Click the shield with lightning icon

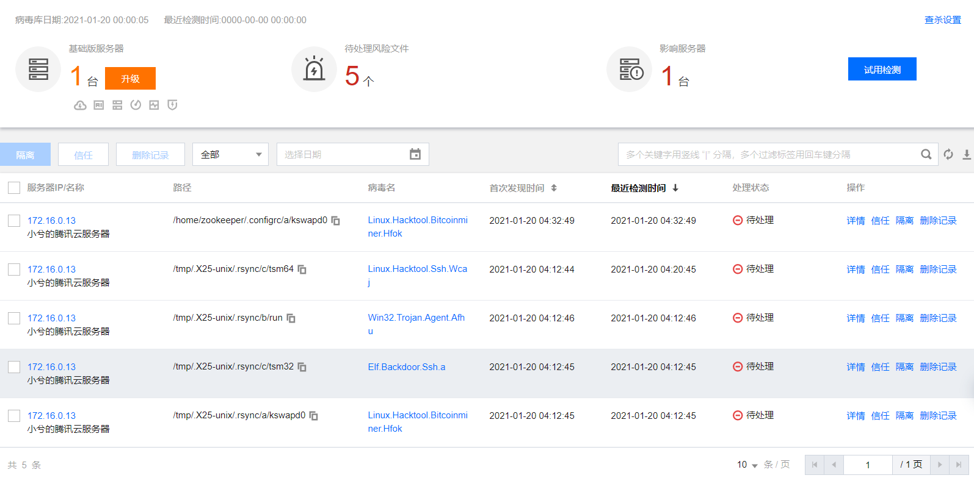(x=173, y=105)
